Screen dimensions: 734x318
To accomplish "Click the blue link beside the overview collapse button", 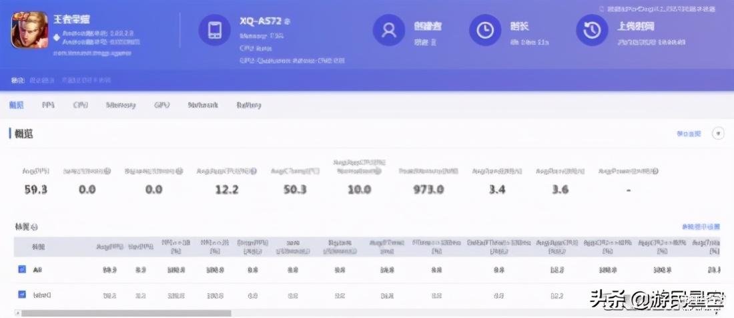I will 689,134.
